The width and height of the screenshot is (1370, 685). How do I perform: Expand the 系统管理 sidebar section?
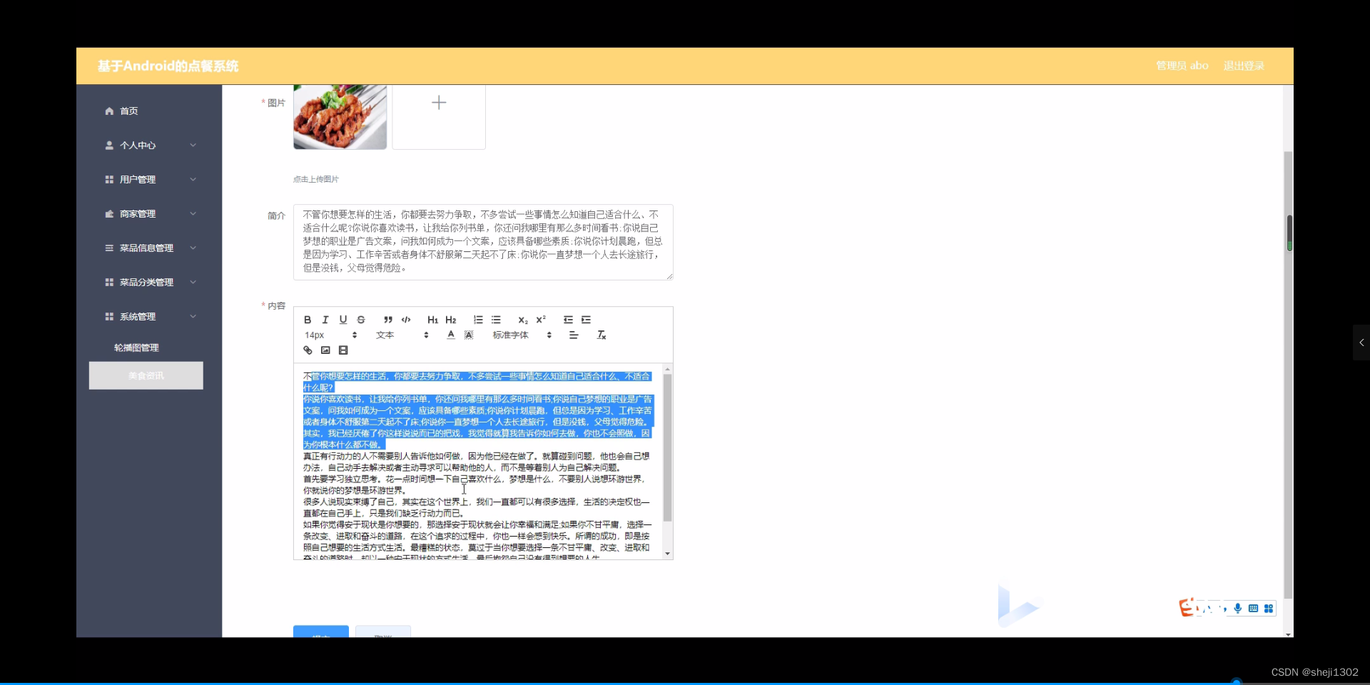click(140, 316)
